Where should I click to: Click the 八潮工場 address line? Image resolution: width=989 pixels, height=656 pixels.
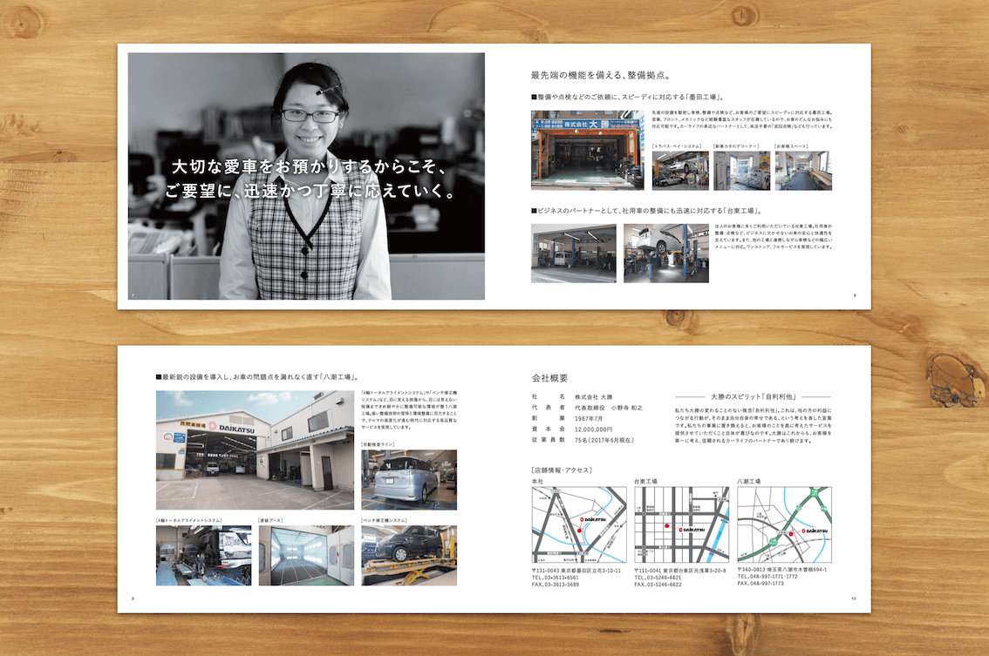782,569
